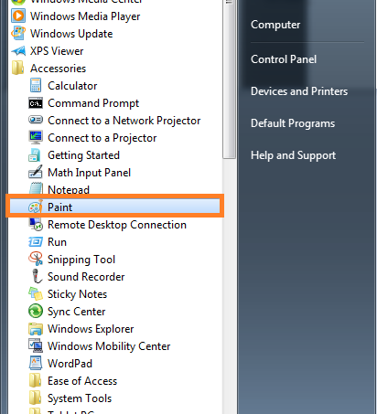Open Control Panel link
377x414 pixels.
[284, 59]
